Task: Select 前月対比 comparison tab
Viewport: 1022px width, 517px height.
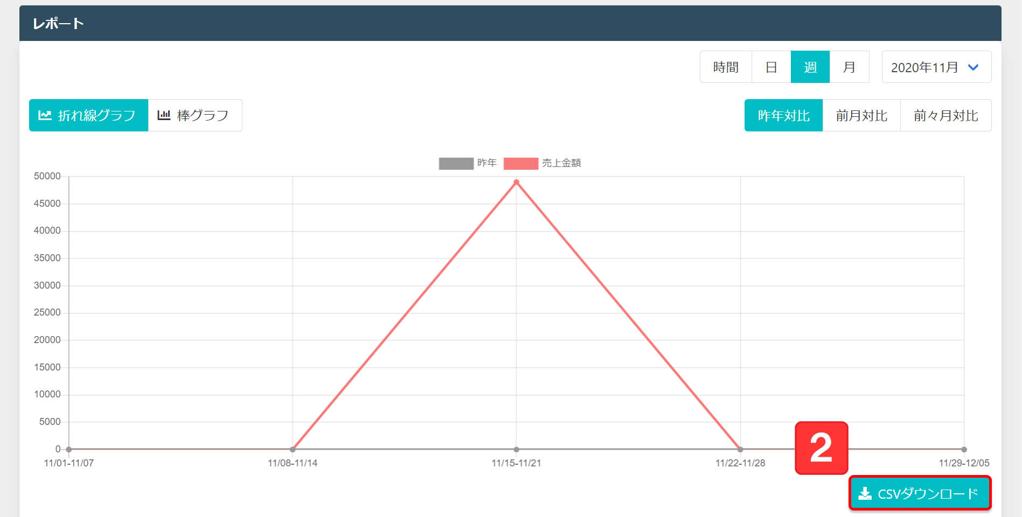Action: coord(861,115)
